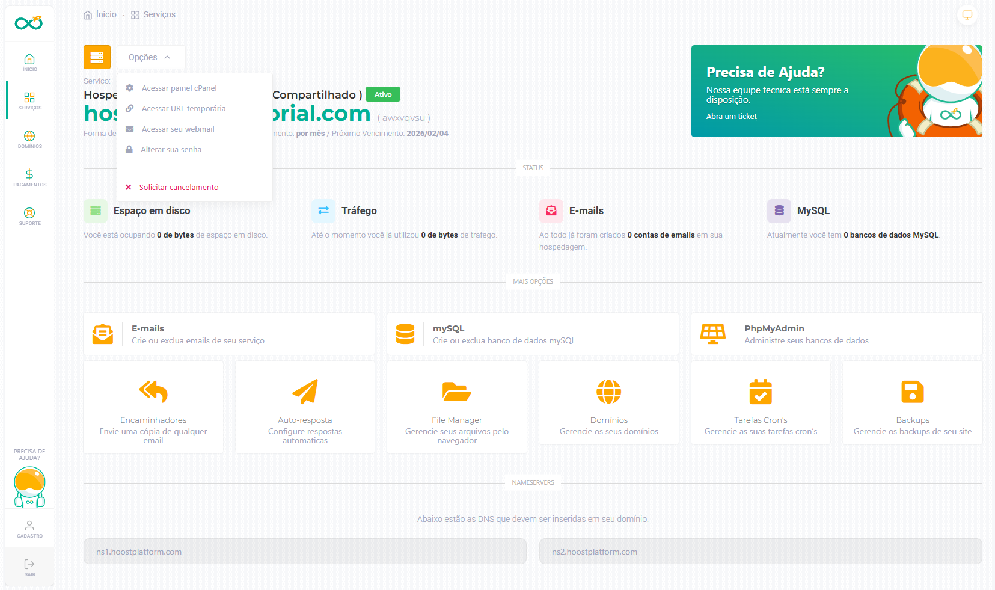Click the Sair logout icon
Viewport: 995px width, 590px height.
pos(29,567)
